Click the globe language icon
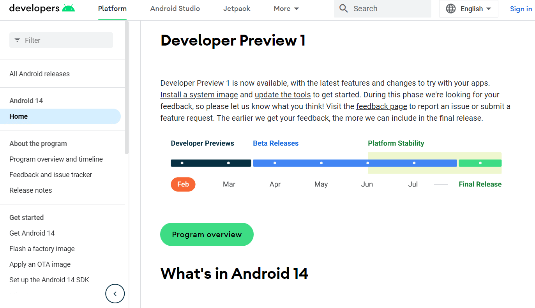 point(450,8)
